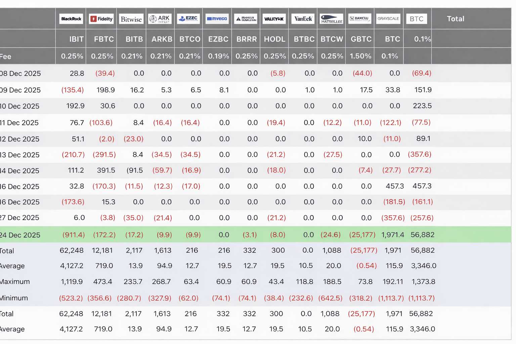This screenshot has height=344, width=516.
Task: Click the 0.19% fee under EZBC
Action: click(218, 56)
